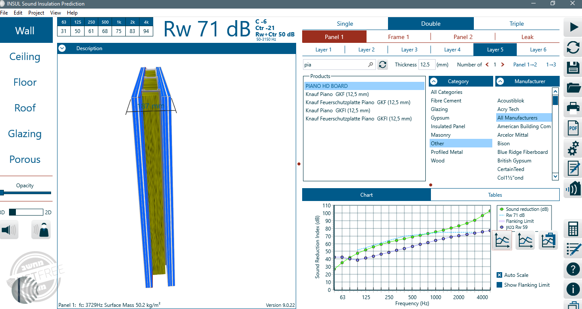This screenshot has height=309, width=582.
Task: Select the Floor construction type
Action: (25, 82)
